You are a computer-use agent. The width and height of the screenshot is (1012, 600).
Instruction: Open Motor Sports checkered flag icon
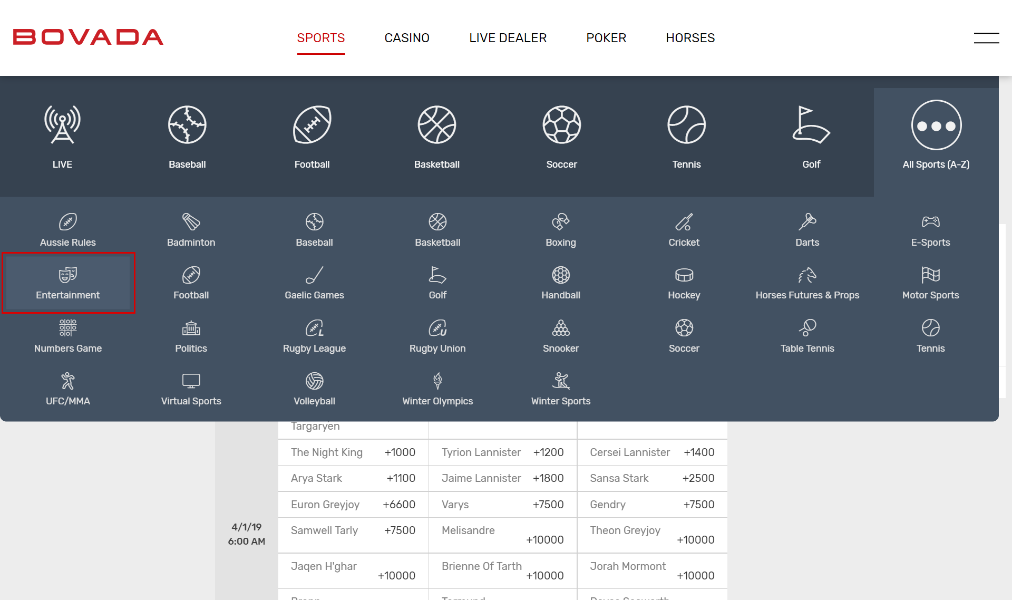coord(930,275)
